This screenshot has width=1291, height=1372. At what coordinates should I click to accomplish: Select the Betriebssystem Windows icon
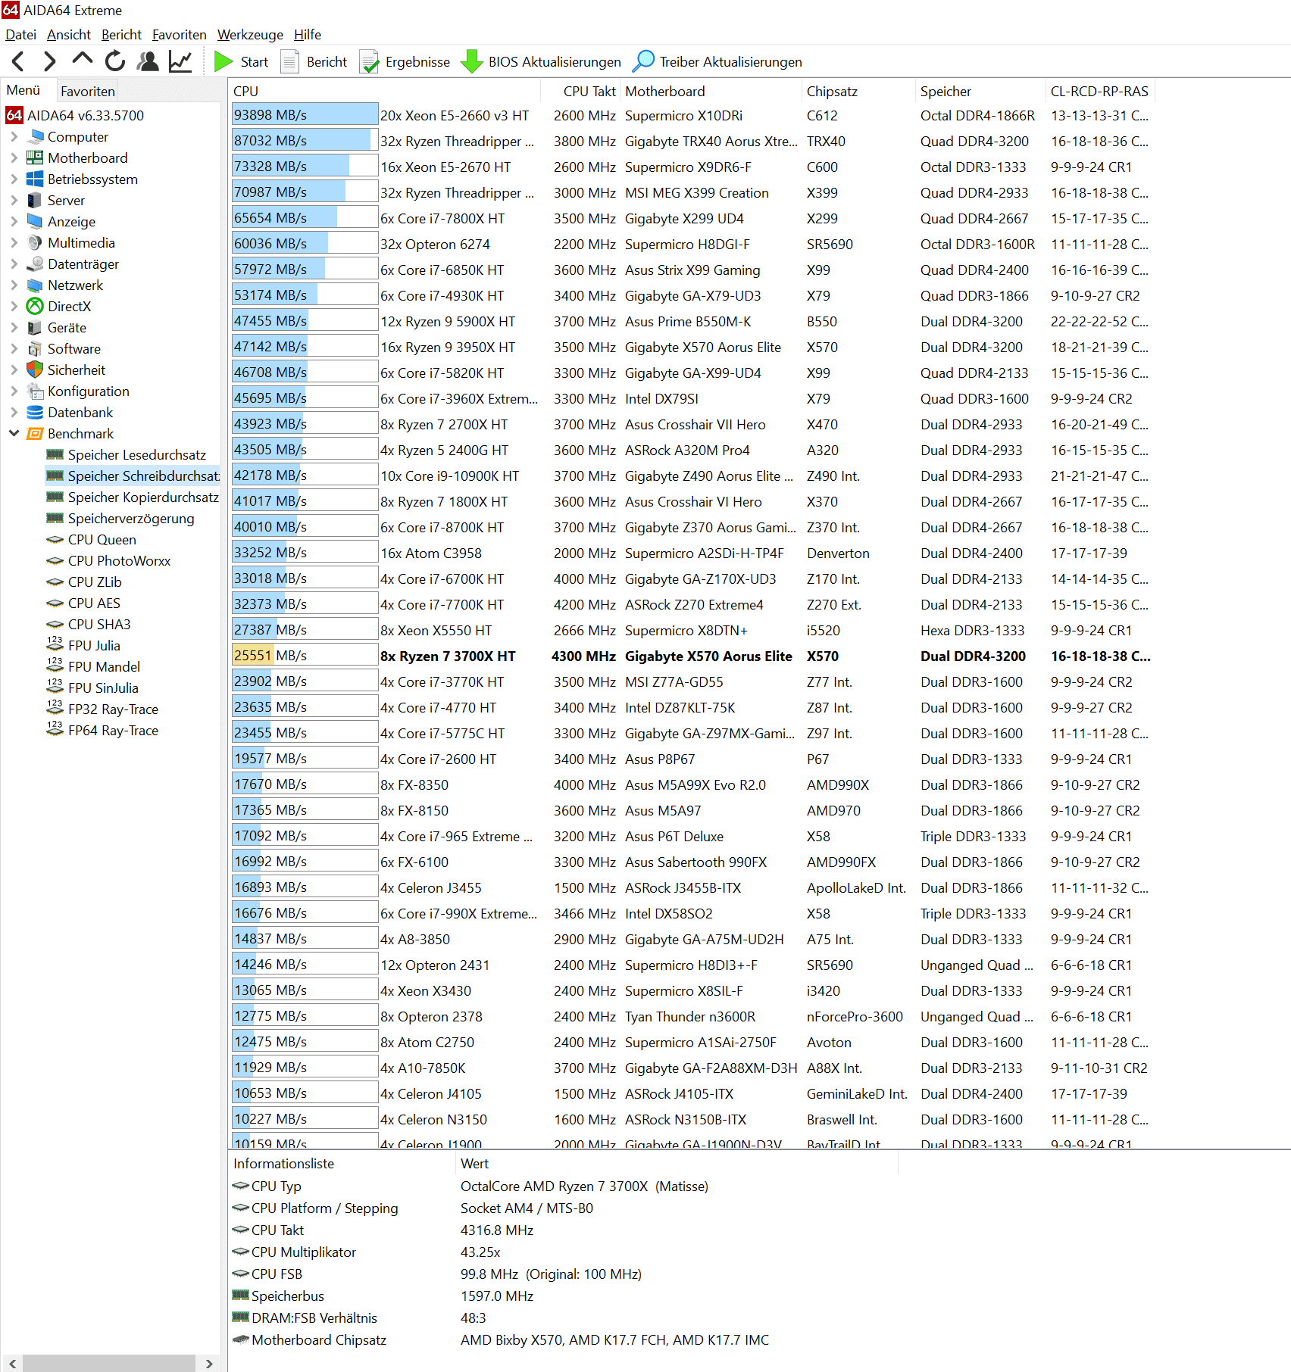click(x=35, y=179)
